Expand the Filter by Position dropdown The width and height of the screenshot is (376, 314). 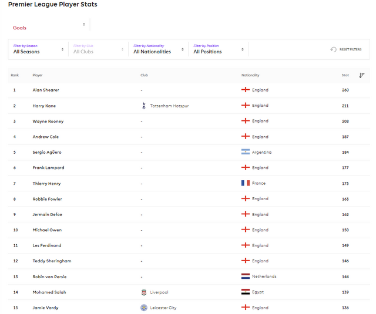[218, 49]
